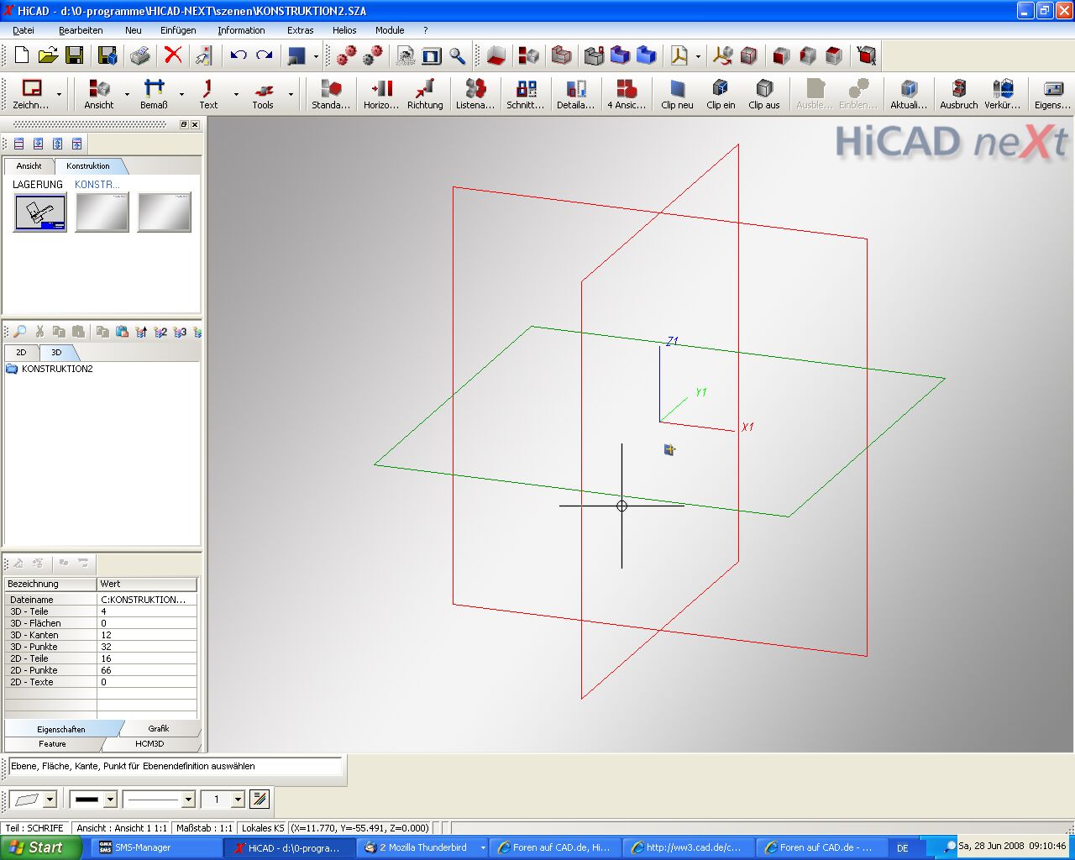
Task: Click the Verkür... shortened view icon
Action: coord(1003,94)
